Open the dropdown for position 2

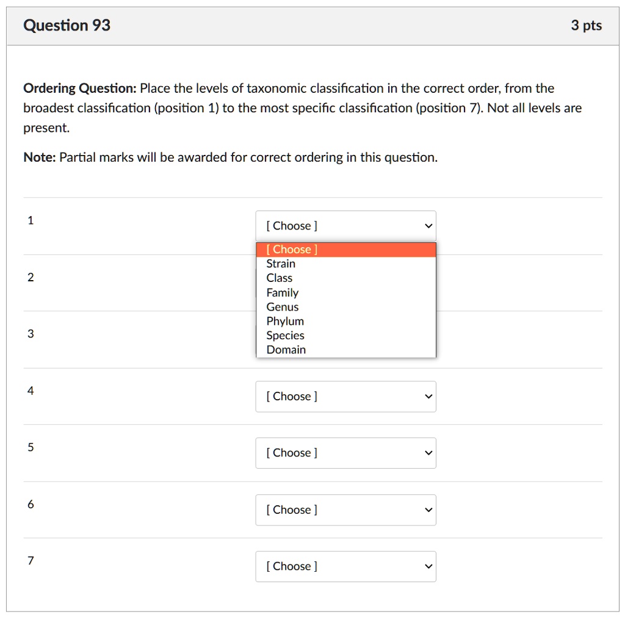pyautogui.click(x=345, y=279)
